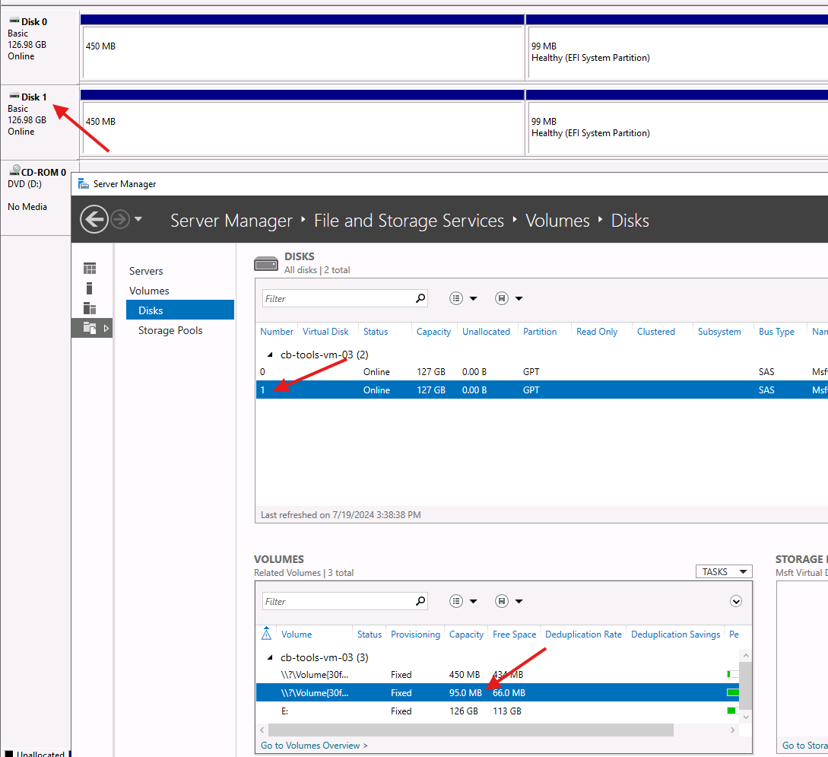Click the Server Manager back arrow button

click(94, 221)
